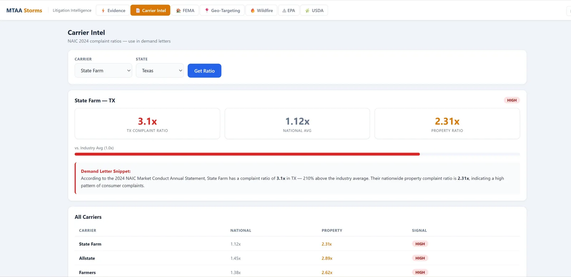Click the Get Ratio button

pyautogui.click(x=204, y=71)
